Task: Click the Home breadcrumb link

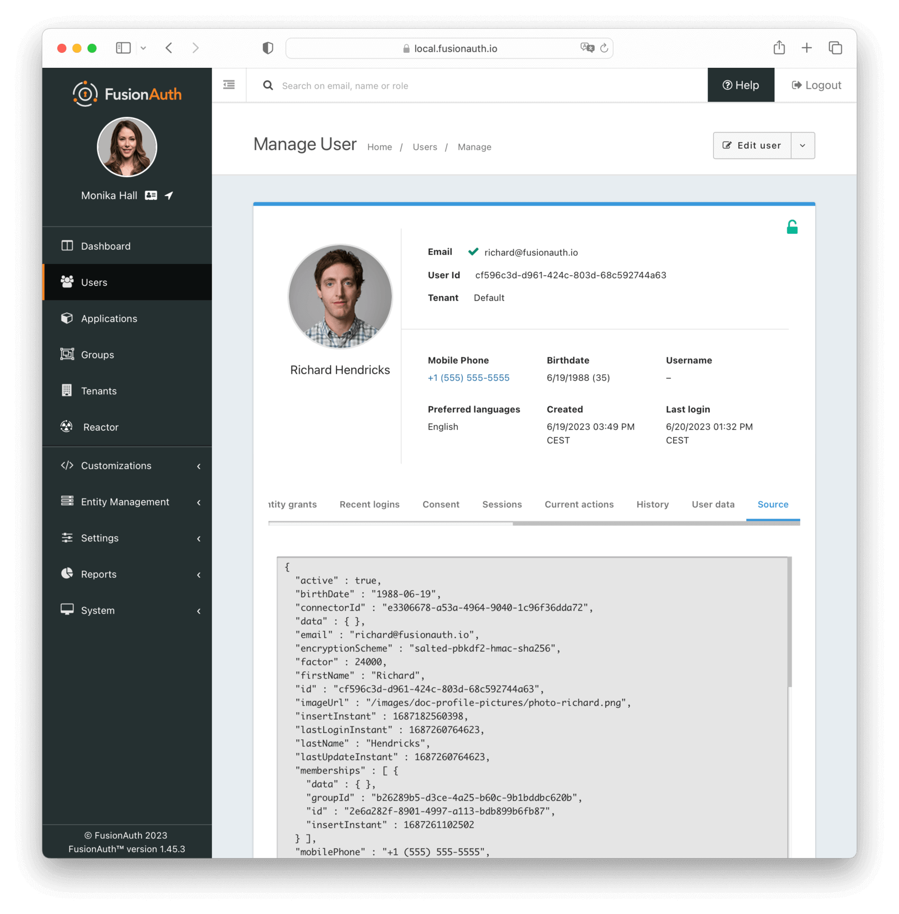Action: 380,147
